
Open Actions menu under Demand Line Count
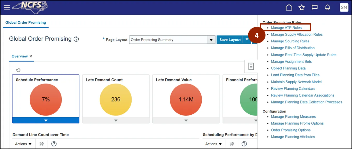[x=23, y=144]
